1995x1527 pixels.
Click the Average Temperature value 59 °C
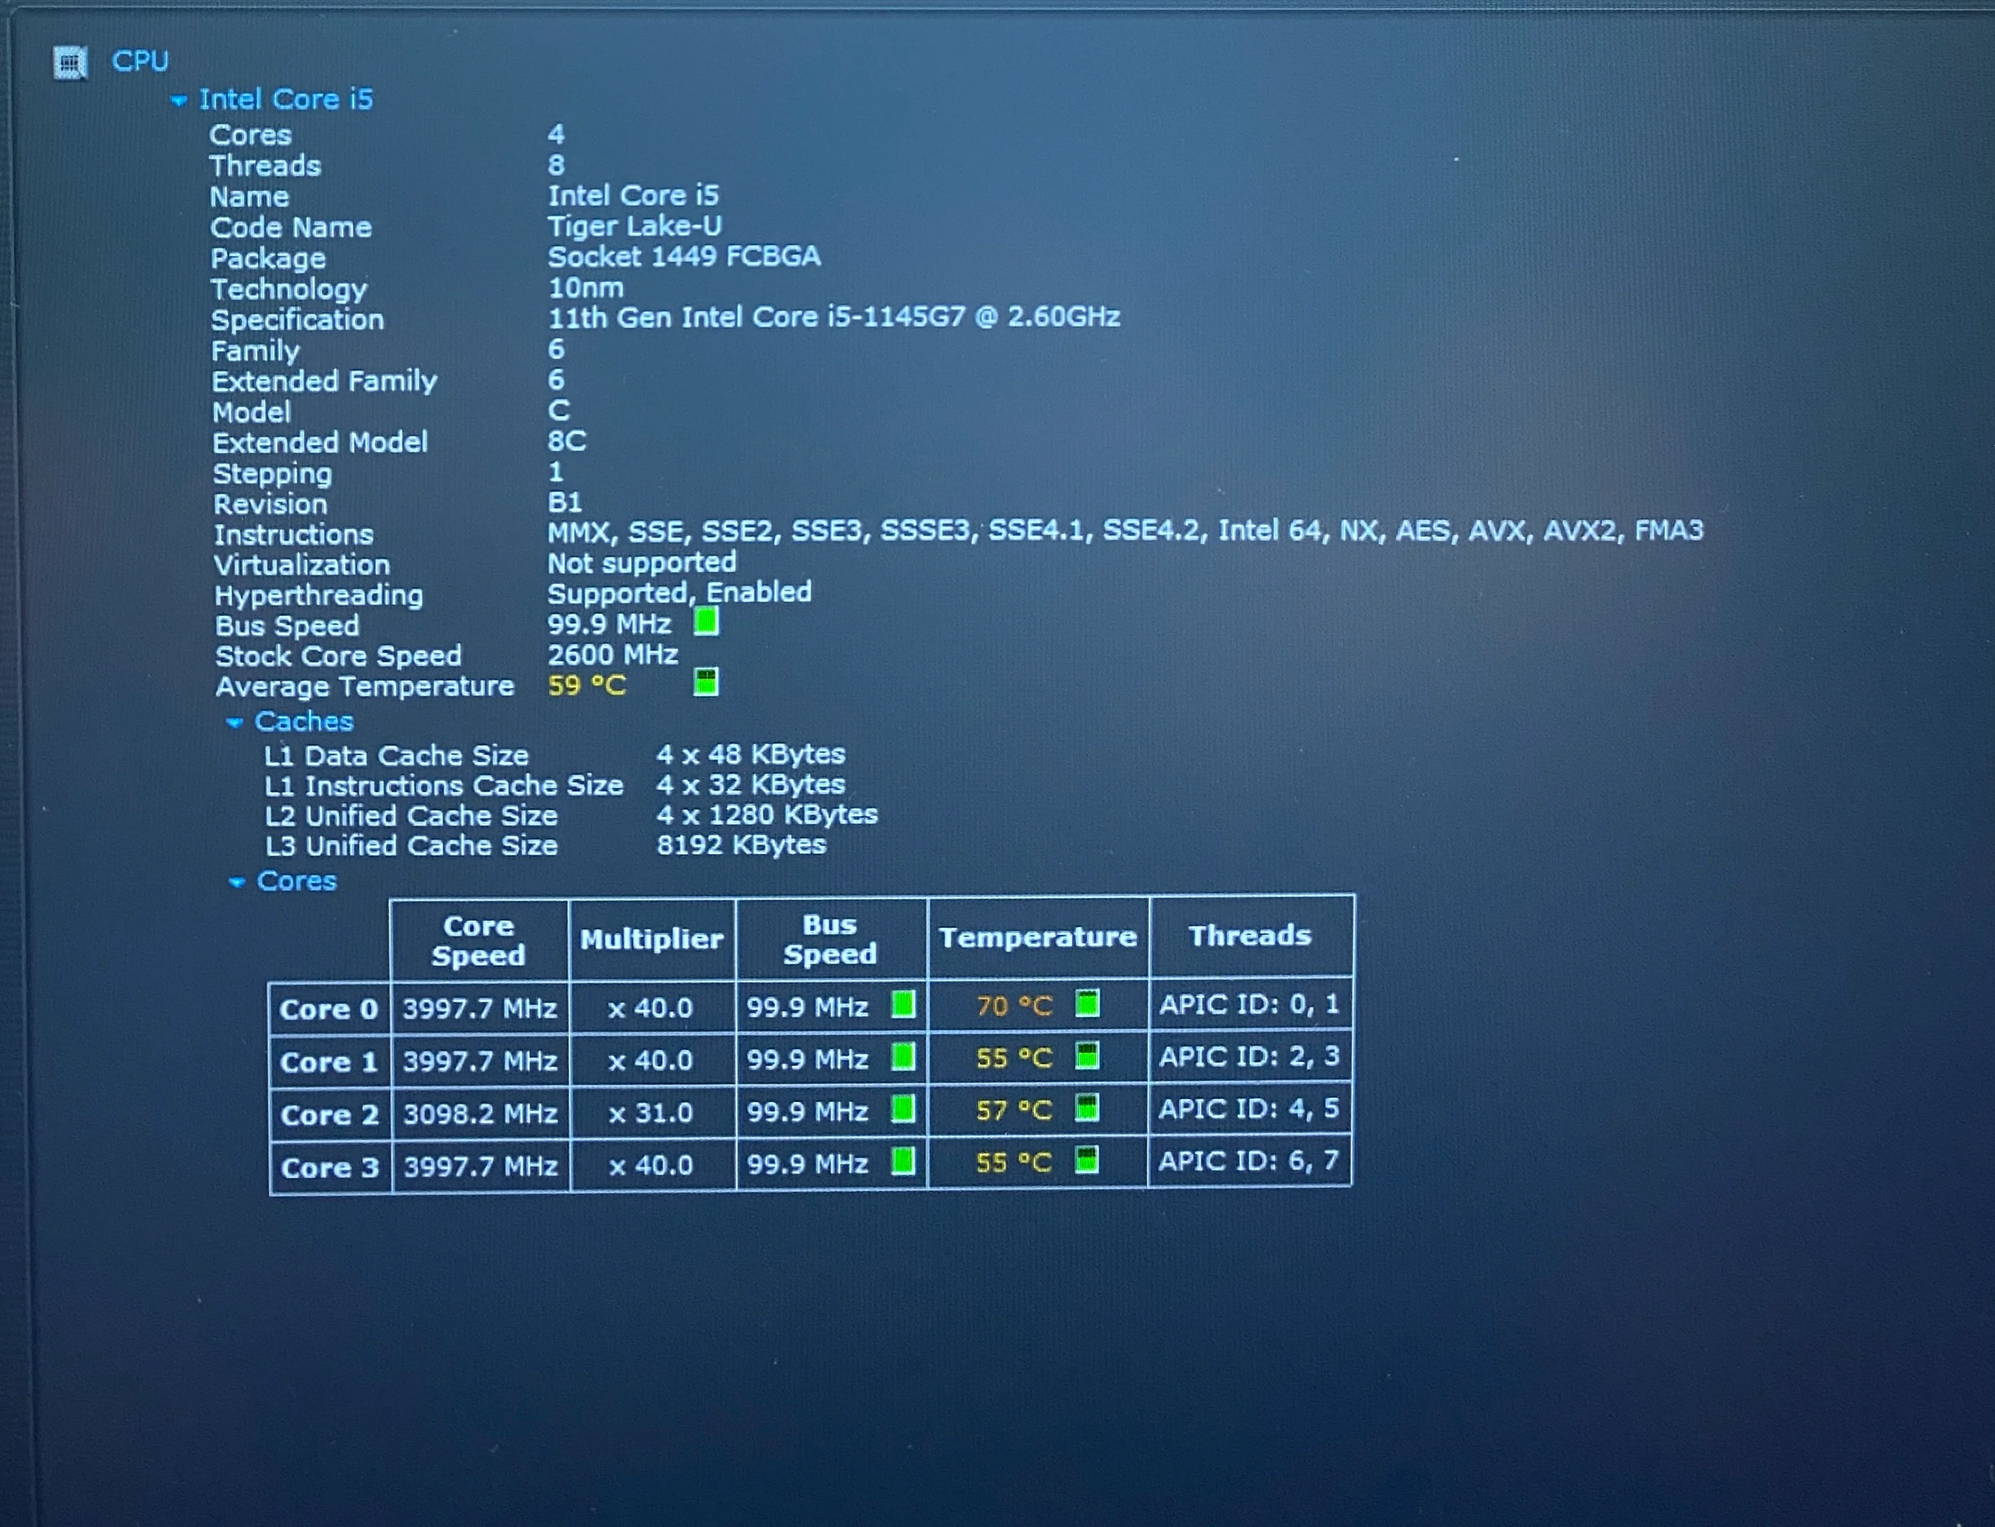tap(587, 685)
